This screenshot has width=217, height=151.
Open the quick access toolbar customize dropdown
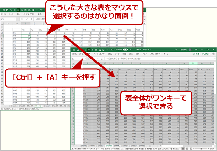click(130, 50)
